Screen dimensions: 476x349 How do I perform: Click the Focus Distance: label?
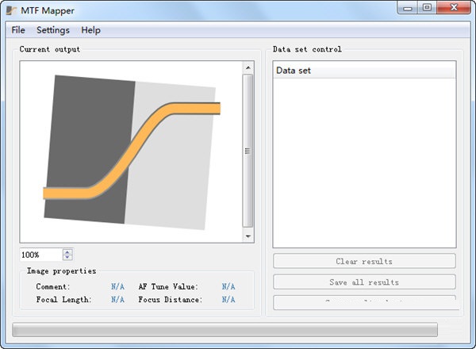click(x=171, y=300)
